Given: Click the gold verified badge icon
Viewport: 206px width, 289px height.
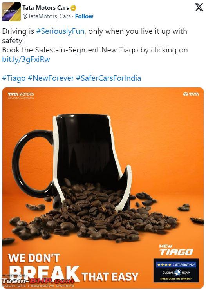Looking at the screenshot, I should pyautogui.click(x=73, y=8).
